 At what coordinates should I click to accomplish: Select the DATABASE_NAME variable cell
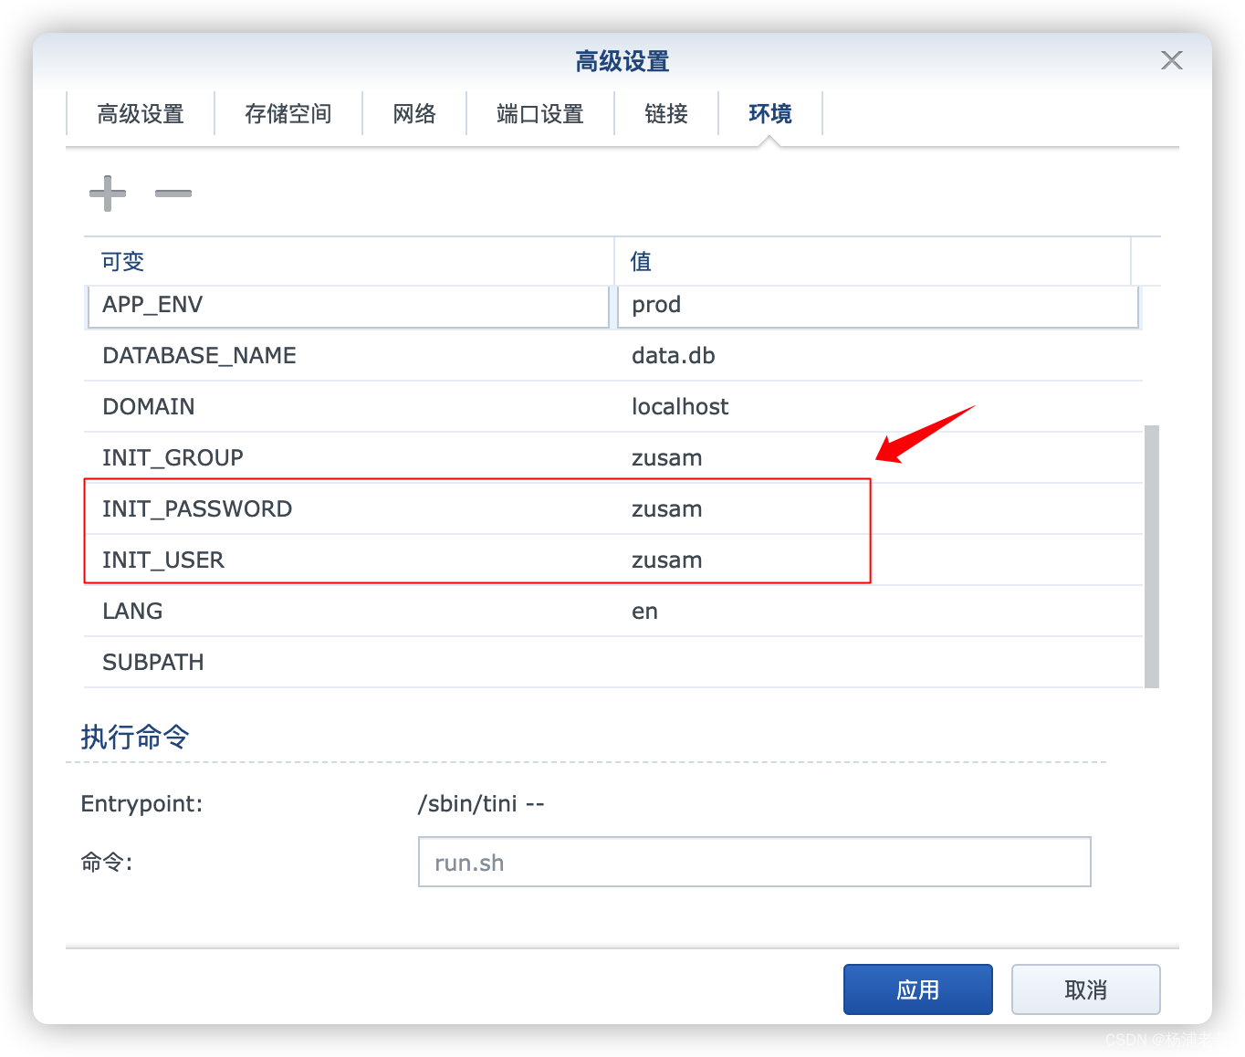(x=349, y=355)
